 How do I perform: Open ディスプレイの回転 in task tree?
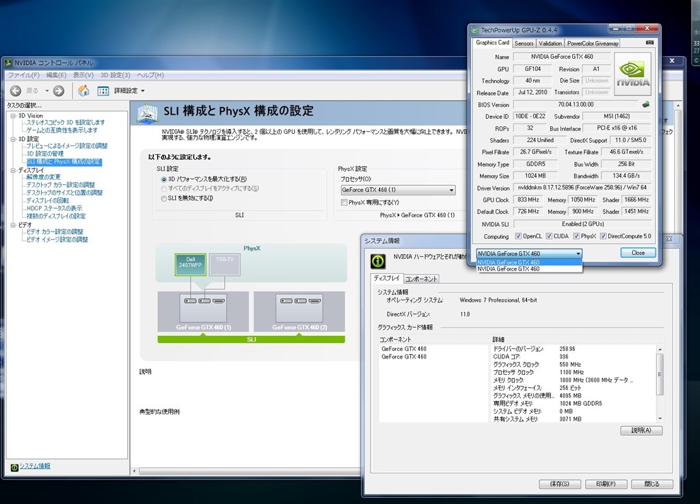tap(48, 201)
